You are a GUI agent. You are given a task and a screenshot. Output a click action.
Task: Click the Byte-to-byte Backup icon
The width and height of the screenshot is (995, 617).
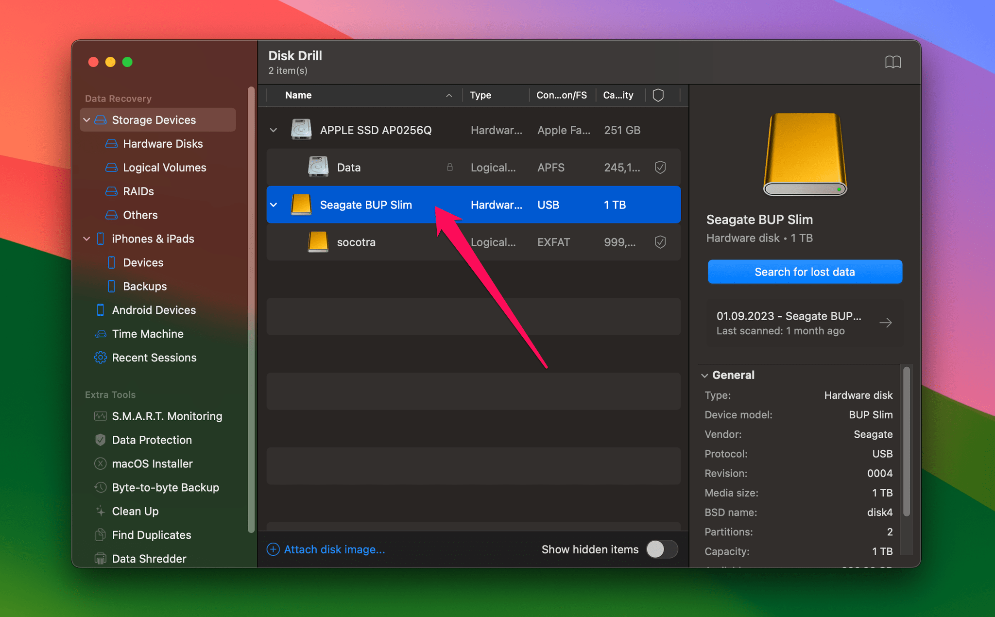pyautogui.click(x=99, y=487)
